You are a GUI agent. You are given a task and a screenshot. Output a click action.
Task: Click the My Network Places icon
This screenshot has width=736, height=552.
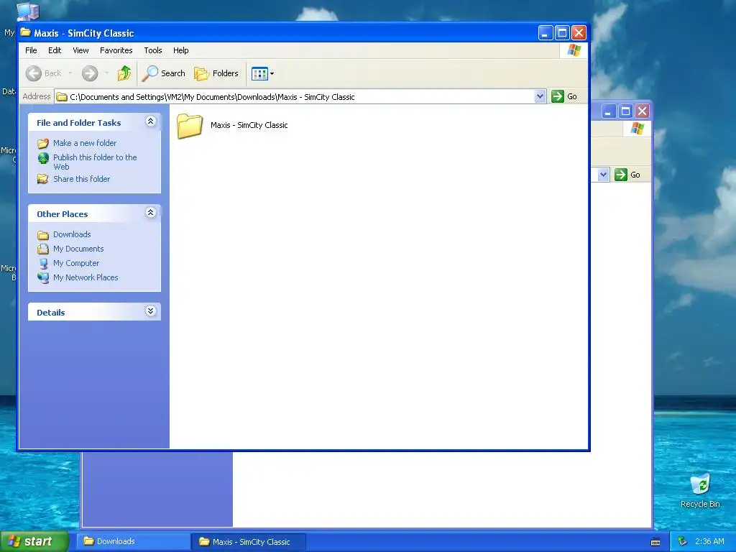tap(43, 278)
